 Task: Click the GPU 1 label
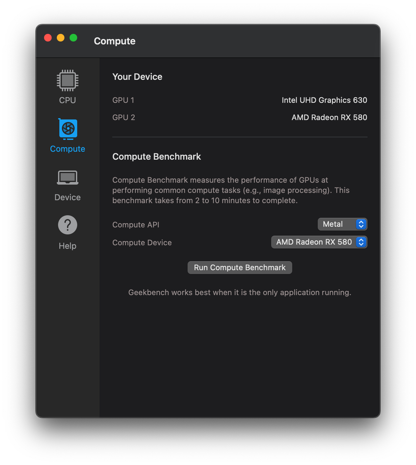(x=123, y=100)
